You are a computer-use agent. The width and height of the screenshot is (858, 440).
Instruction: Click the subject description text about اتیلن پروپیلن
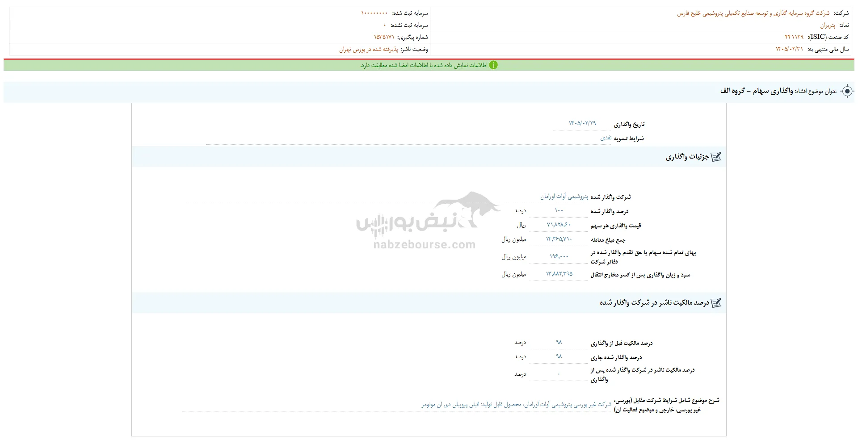(516, 405)
